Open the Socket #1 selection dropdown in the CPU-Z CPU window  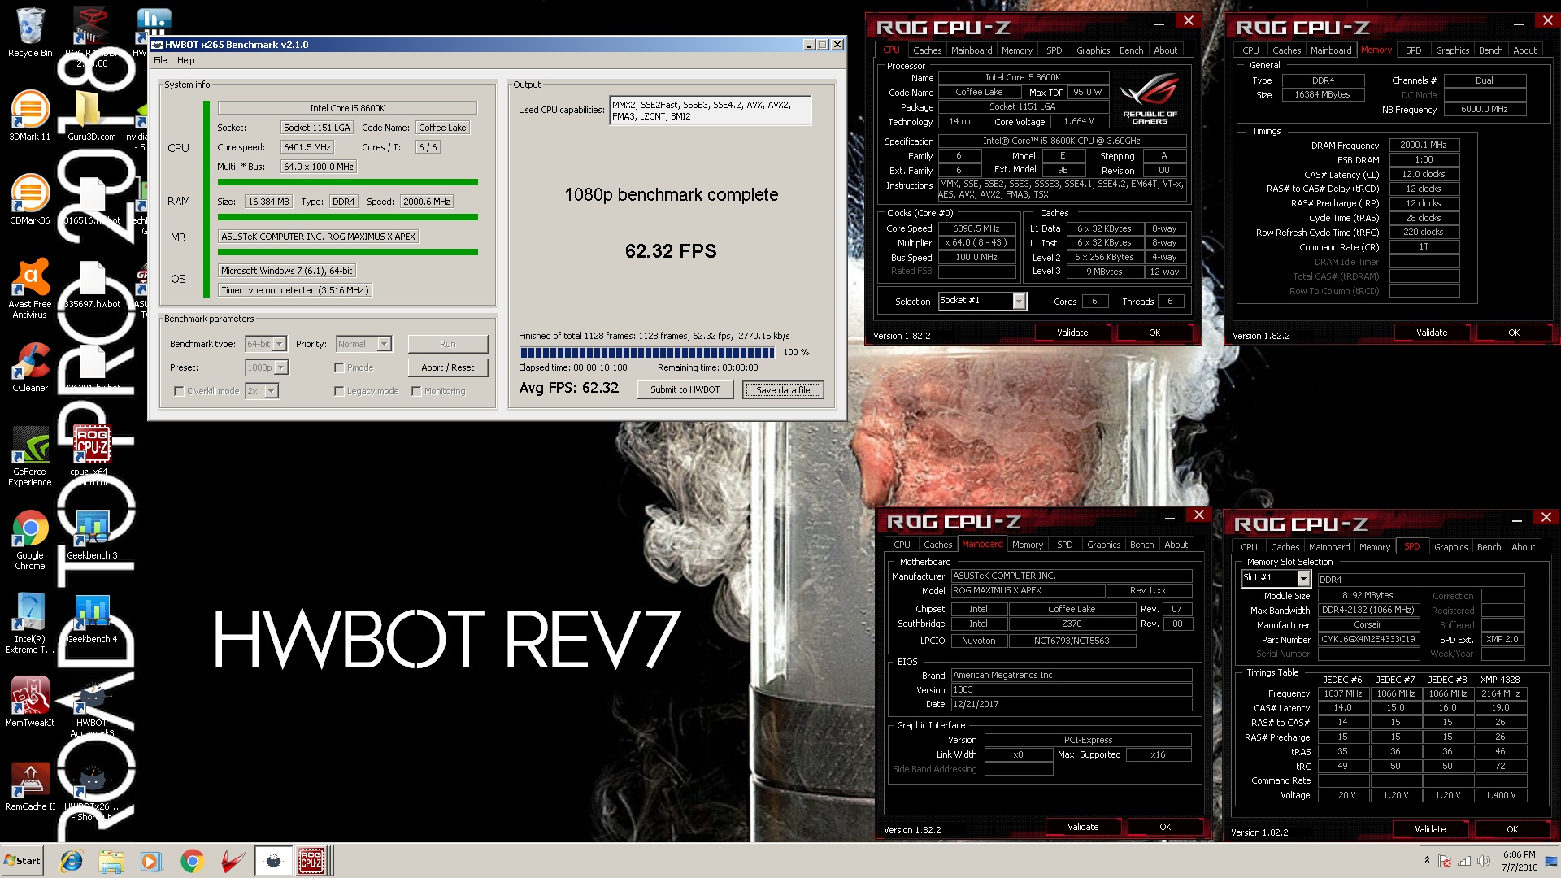tap(1019, 302)
